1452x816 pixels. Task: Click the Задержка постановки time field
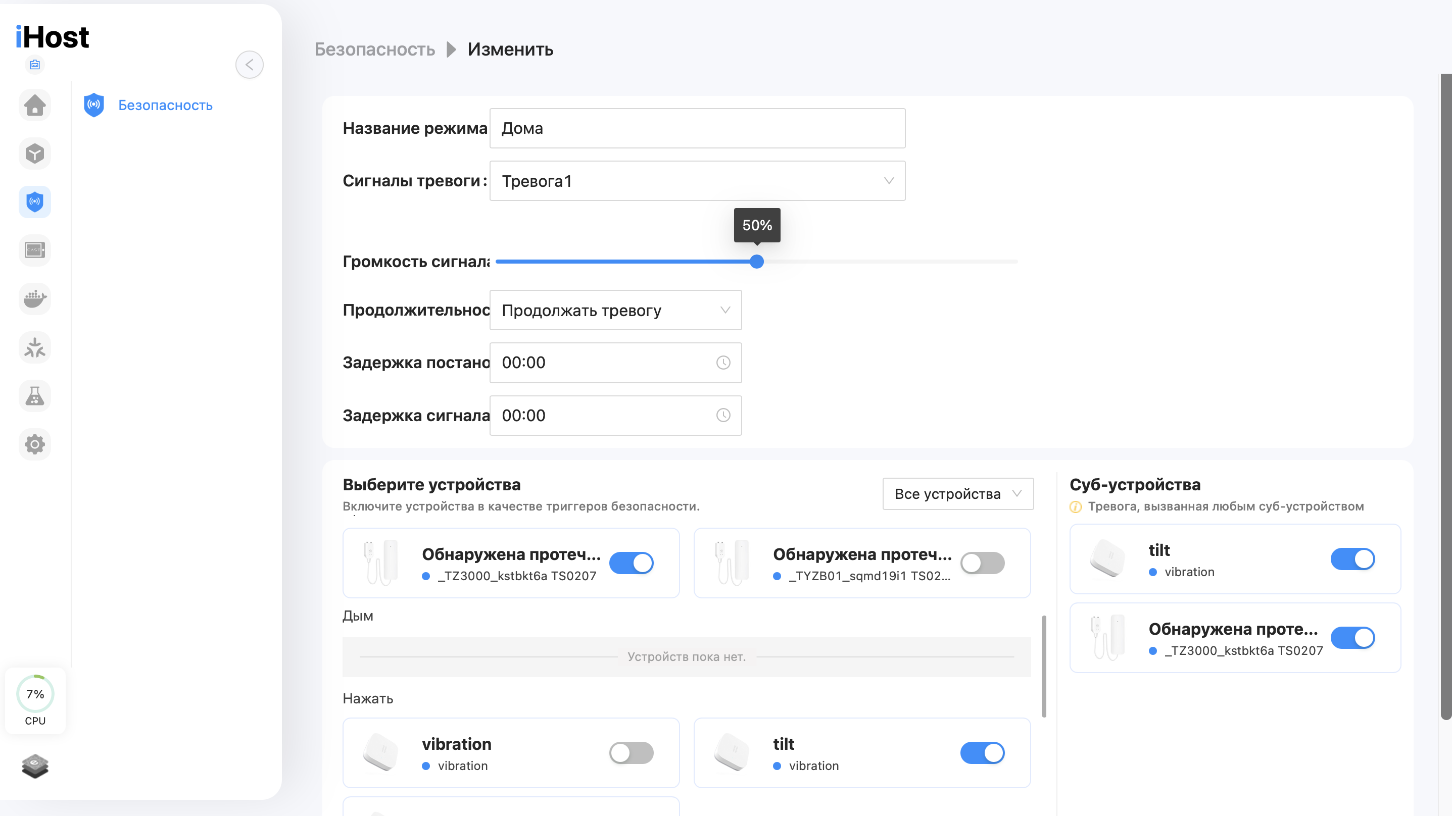click(x=615, y=363)
